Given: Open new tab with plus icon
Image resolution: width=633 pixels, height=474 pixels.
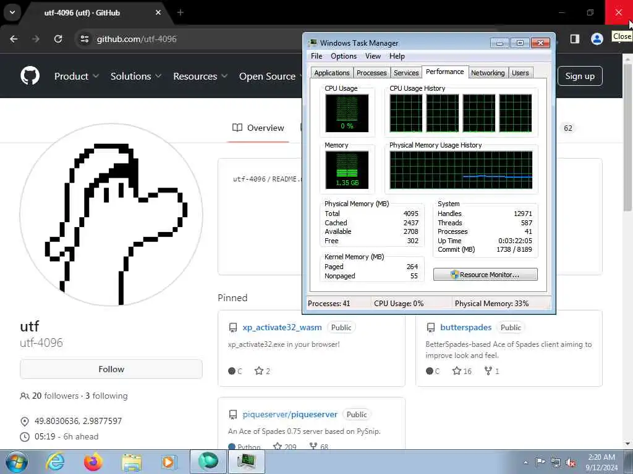Looking at the screenshot, I should click(x=181, y=12).
